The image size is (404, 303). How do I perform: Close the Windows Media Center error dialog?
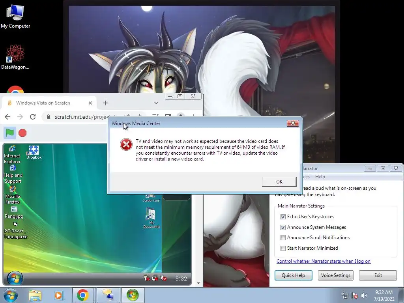pyautogui.click(x=293, y=123)
